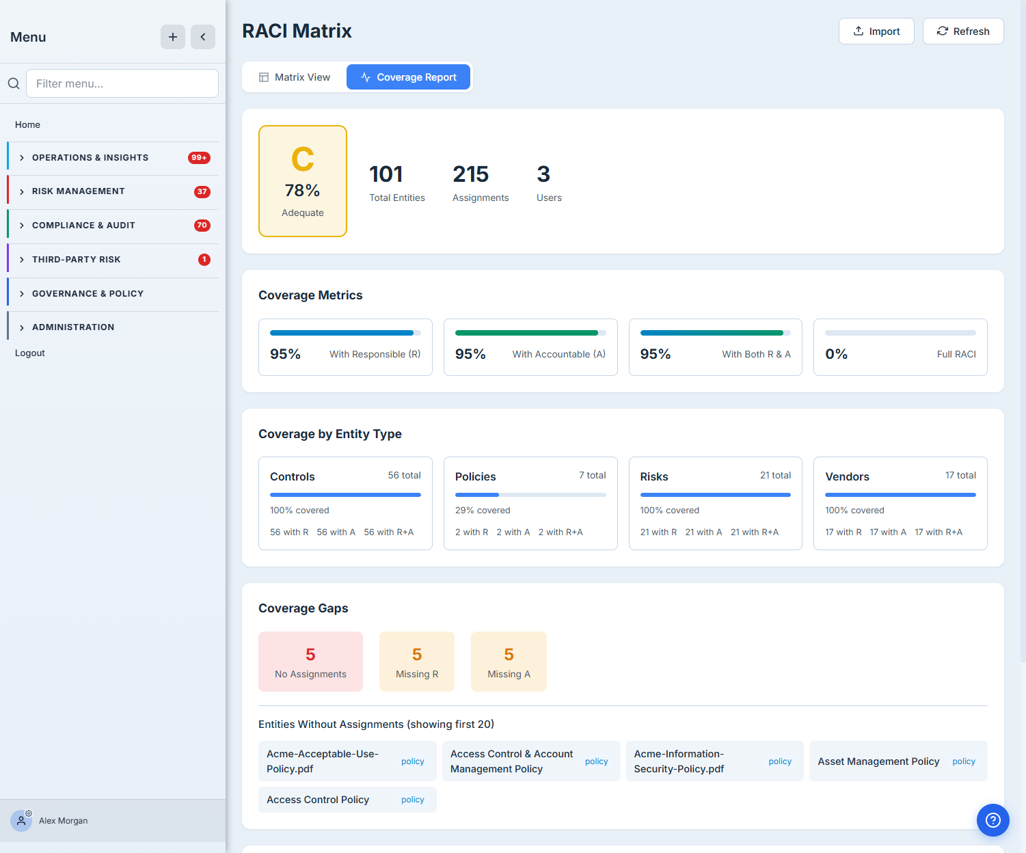Click '56 with R+A' in Controls card
The height and width of the screenshot is (853, 1026).
click(x=389, y=532)
